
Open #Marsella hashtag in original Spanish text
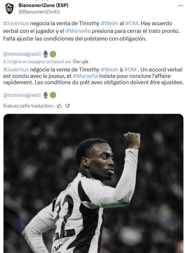tap(78, 31)
